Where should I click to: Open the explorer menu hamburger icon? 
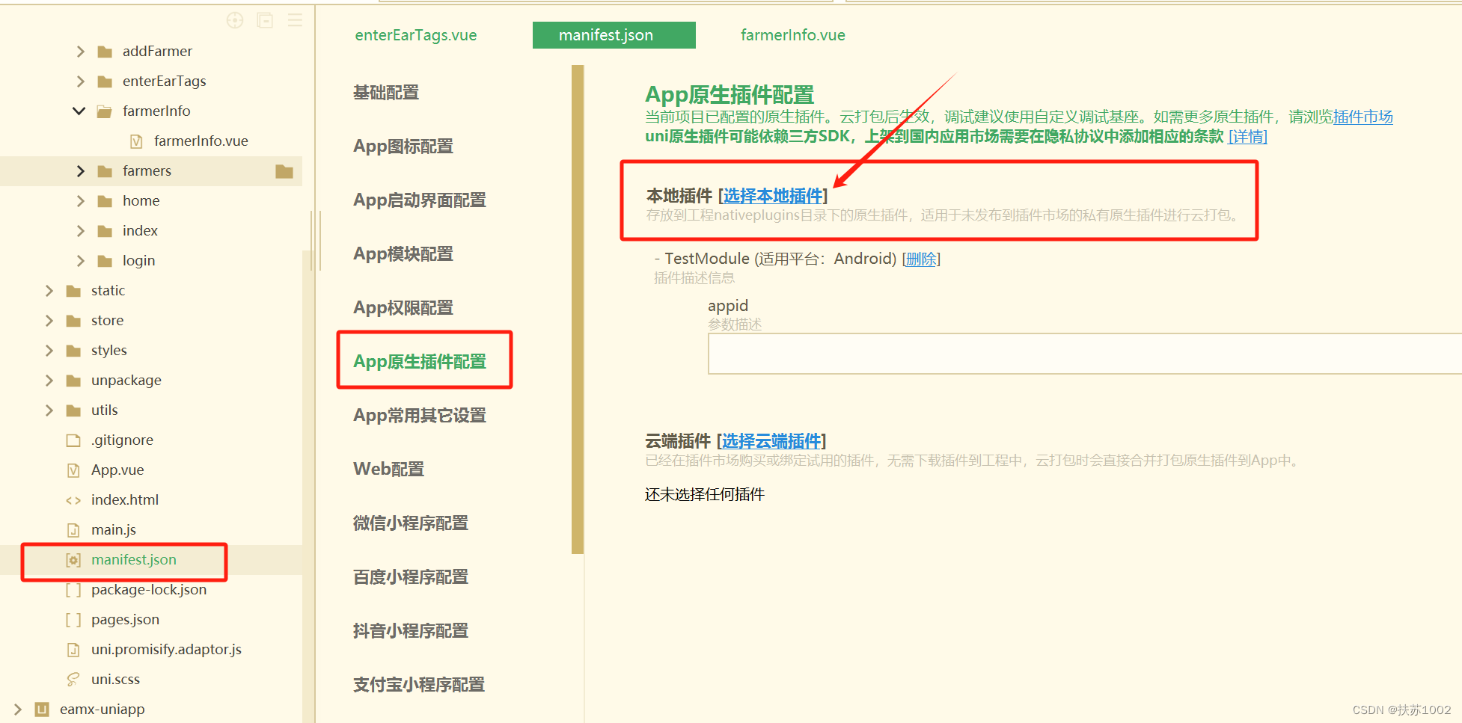[x=296, y=20]
